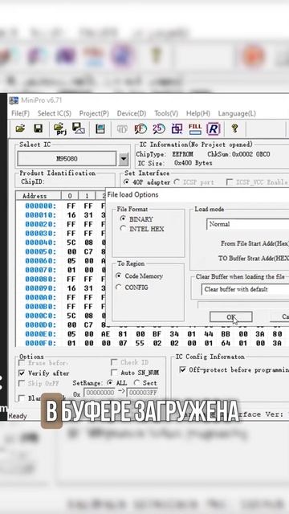
Task: Click the C7 byte in row 000050
Action: 88,252
